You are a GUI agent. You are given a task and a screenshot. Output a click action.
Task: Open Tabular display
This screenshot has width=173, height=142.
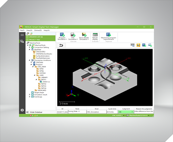click(95, 36)
